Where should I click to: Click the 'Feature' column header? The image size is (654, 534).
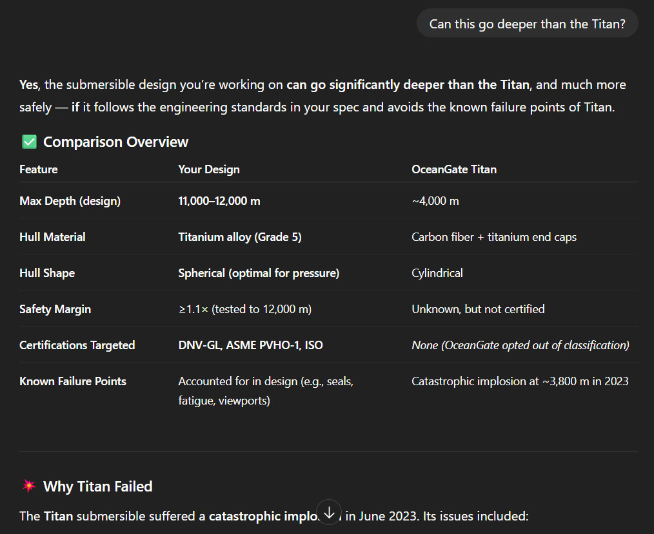pyautogui.click(x=38, y=169)
